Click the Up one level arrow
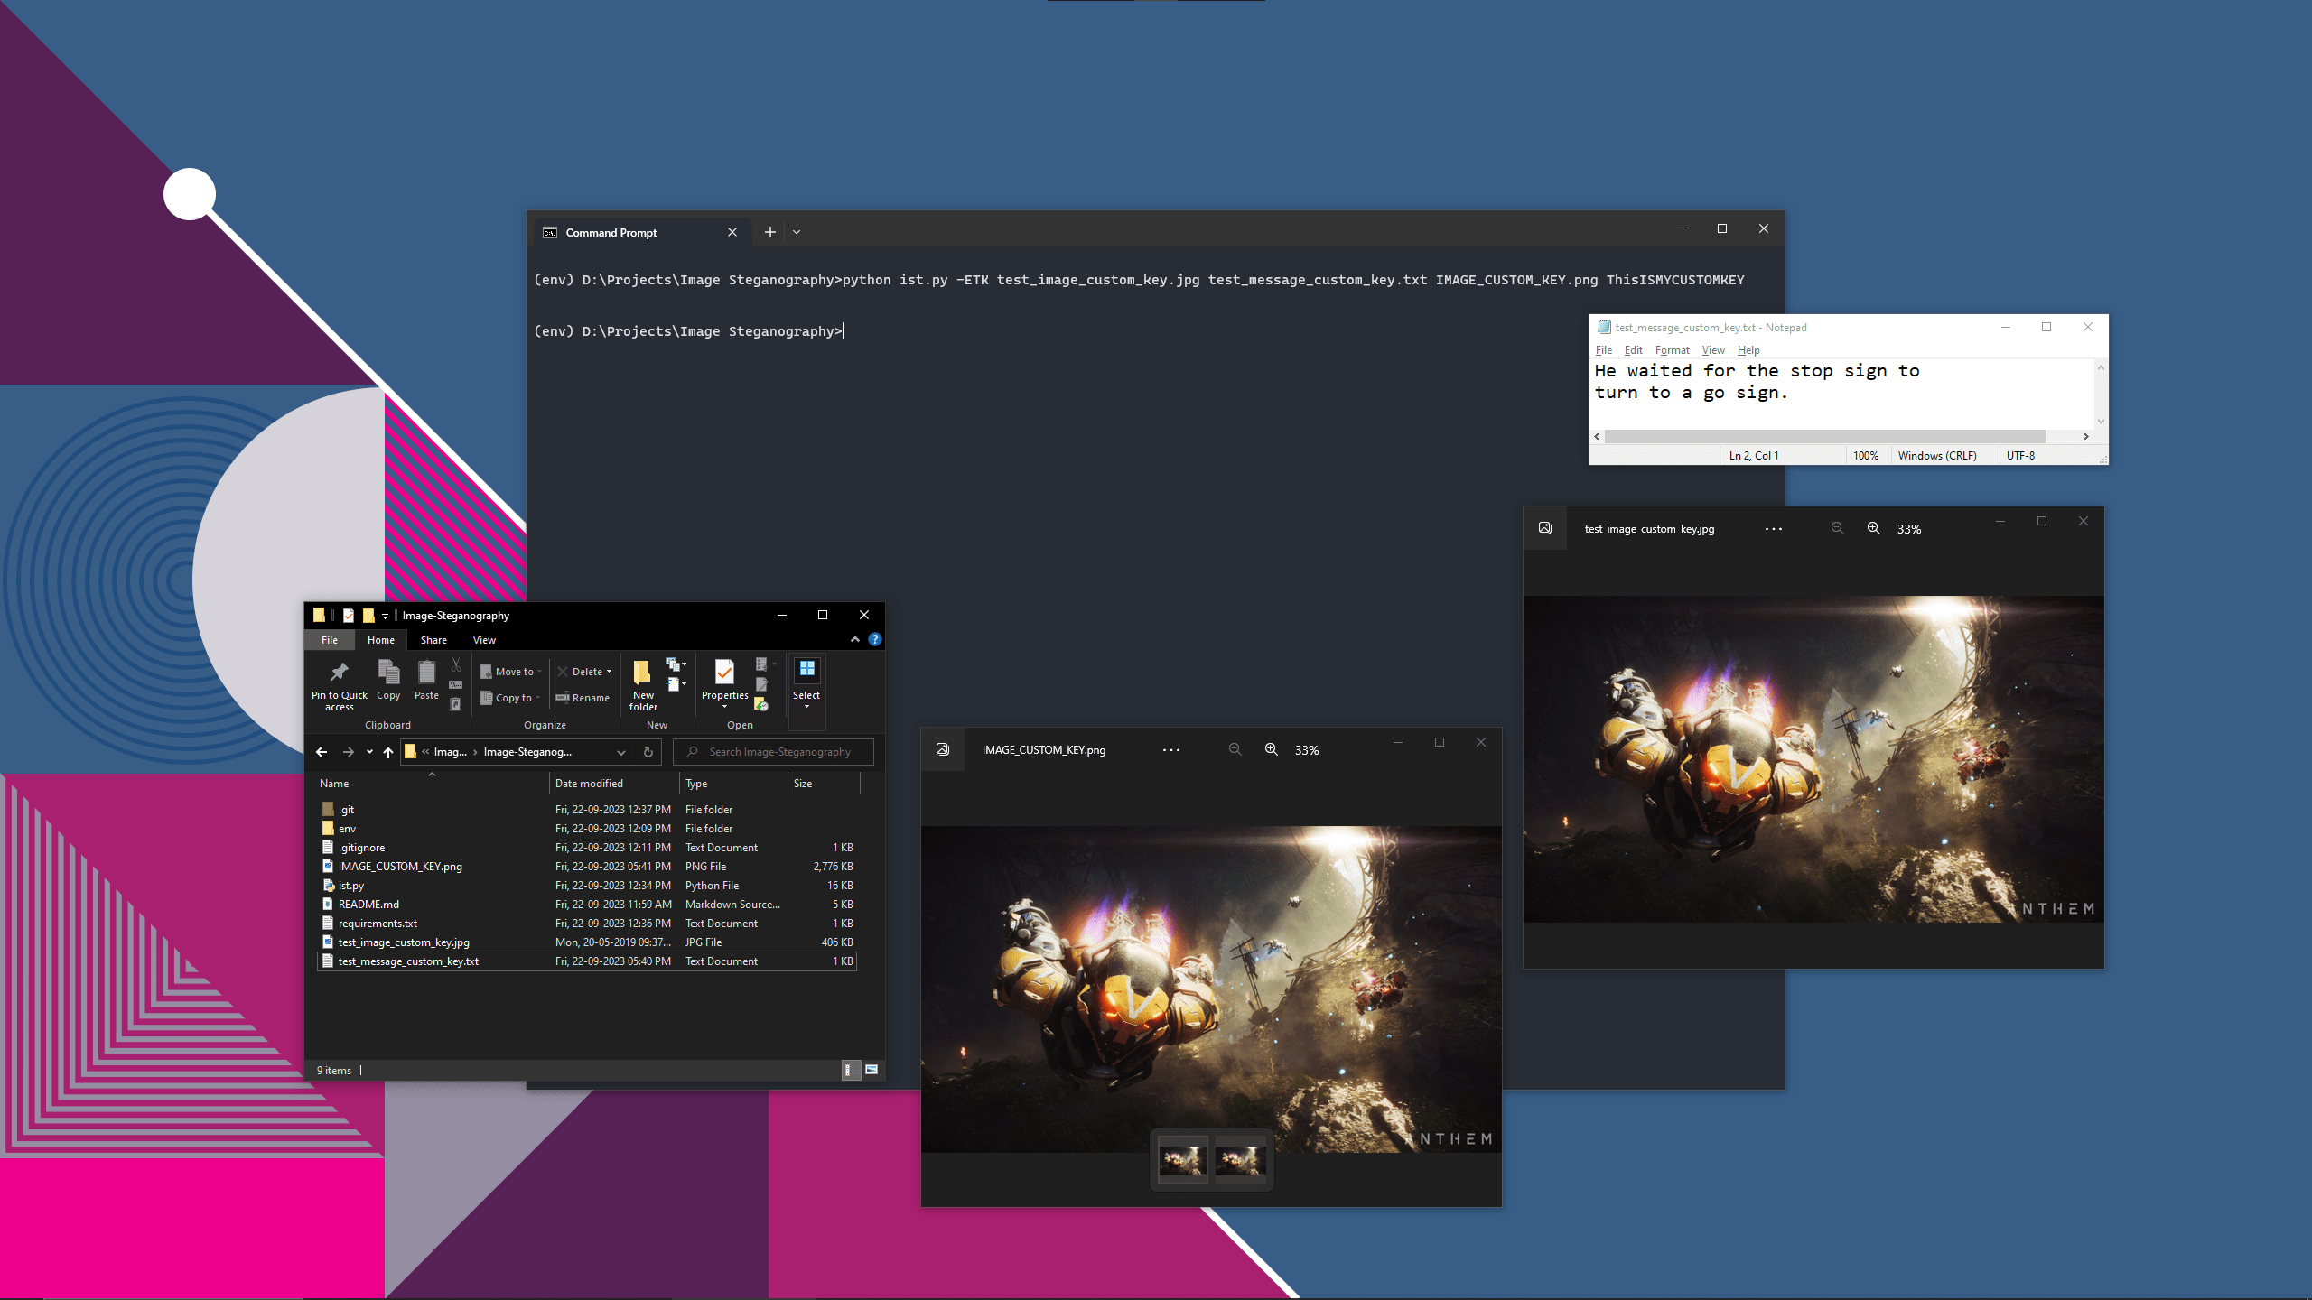The width and height of the screenshot is (2312, 1300). tap(388, 752)
